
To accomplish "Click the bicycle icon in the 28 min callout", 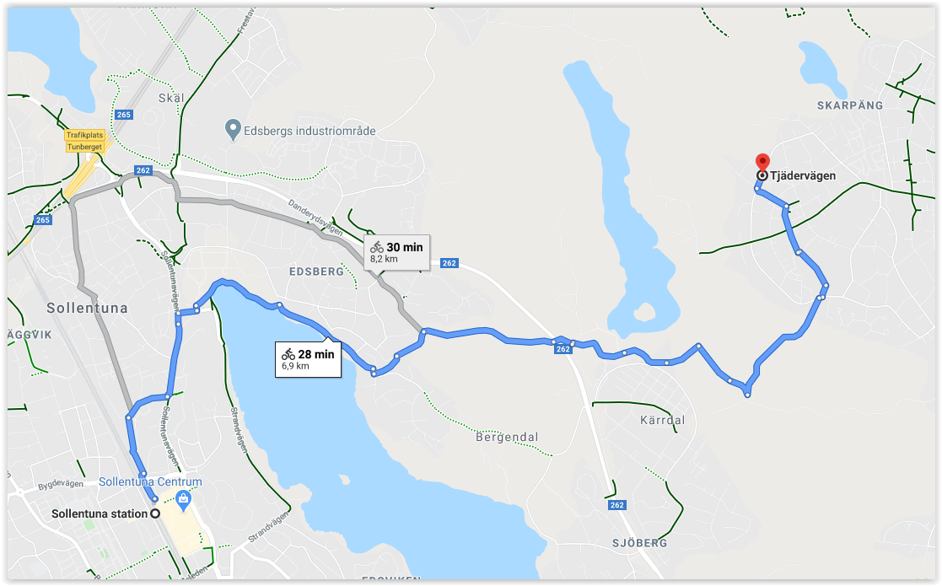I will point(288,354).
